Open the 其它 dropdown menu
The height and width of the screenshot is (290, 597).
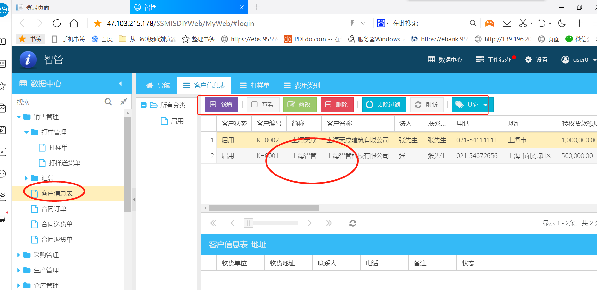(x=472, y=105)
